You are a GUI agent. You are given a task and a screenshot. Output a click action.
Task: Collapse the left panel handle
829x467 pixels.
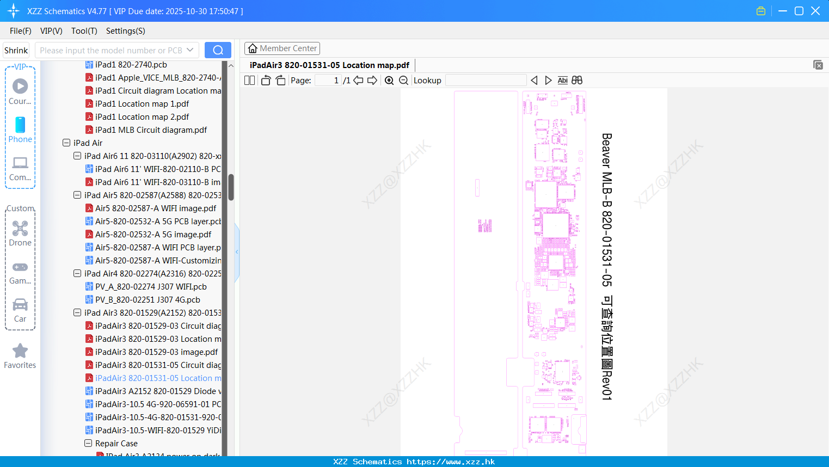click(x=237, y=252)
